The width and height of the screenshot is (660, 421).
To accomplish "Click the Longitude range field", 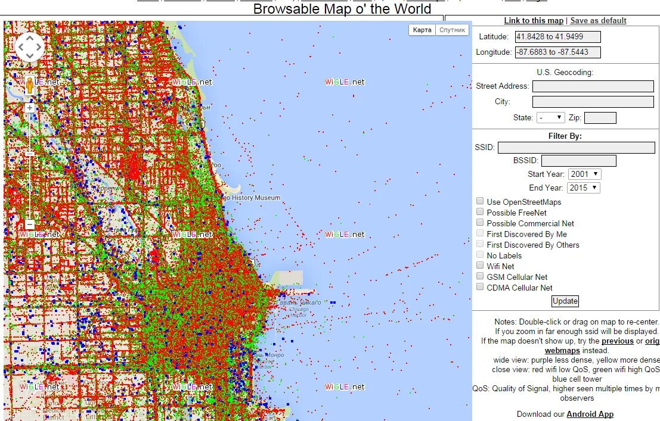I will (x=557, y=52).
